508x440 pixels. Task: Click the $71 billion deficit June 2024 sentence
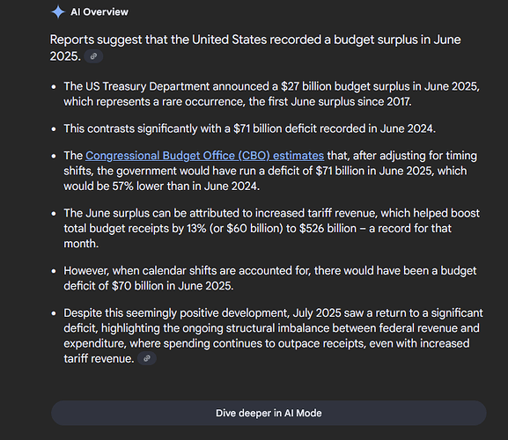coord(249,128)
